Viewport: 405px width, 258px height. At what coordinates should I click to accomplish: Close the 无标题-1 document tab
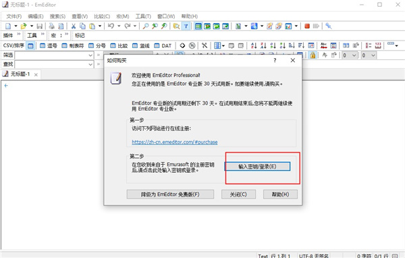[36, 75]
